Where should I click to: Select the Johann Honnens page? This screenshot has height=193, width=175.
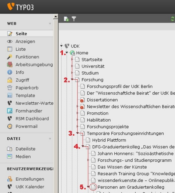[136, 154]
